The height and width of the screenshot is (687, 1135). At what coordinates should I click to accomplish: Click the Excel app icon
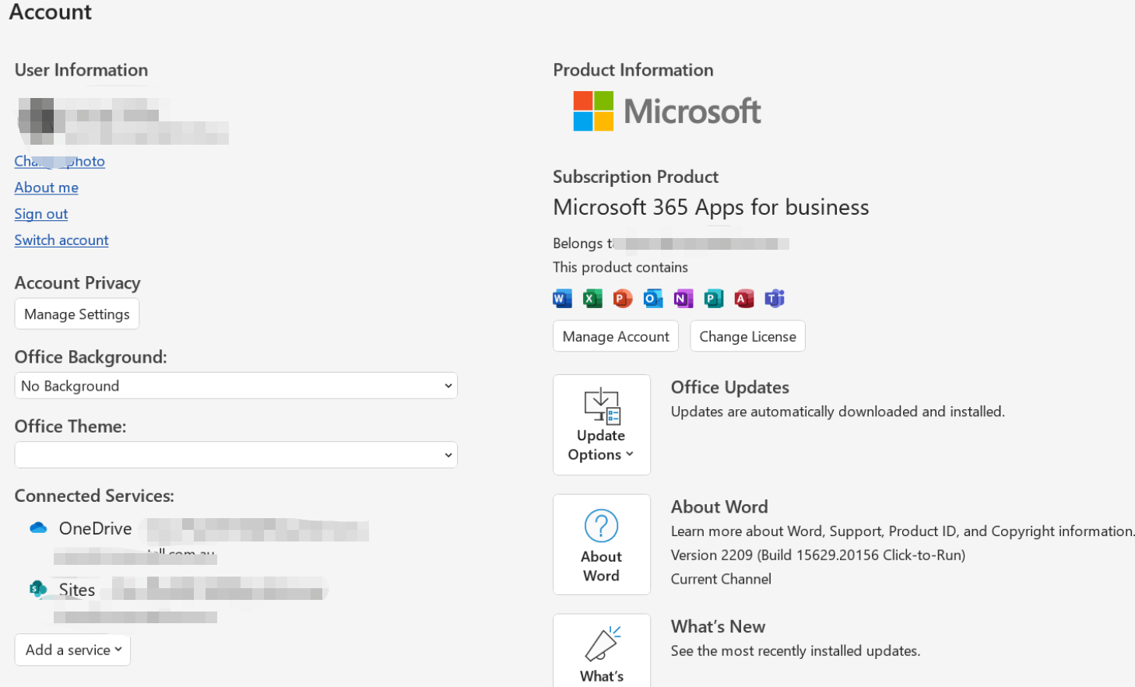[x=592, y=299]
